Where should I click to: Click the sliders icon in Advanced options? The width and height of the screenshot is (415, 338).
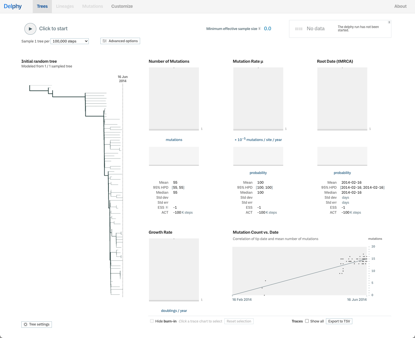105,41
